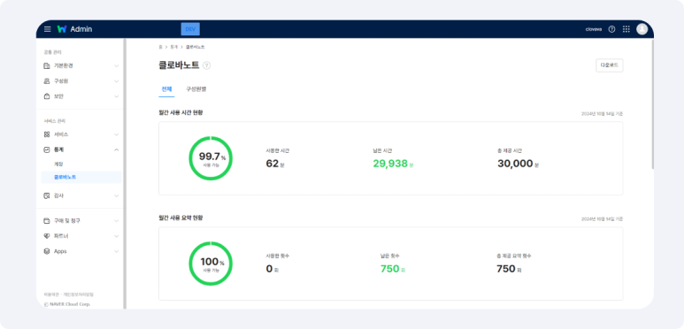Expand the 구성원 menu chevron
The width and height of the screenshot is (684, 329).
pos(117,81)
